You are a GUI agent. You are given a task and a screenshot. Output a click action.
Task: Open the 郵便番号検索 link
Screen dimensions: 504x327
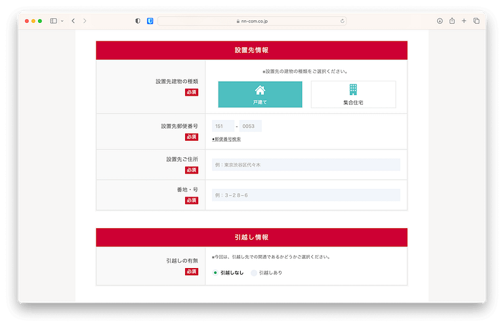(x=227, y=139)
